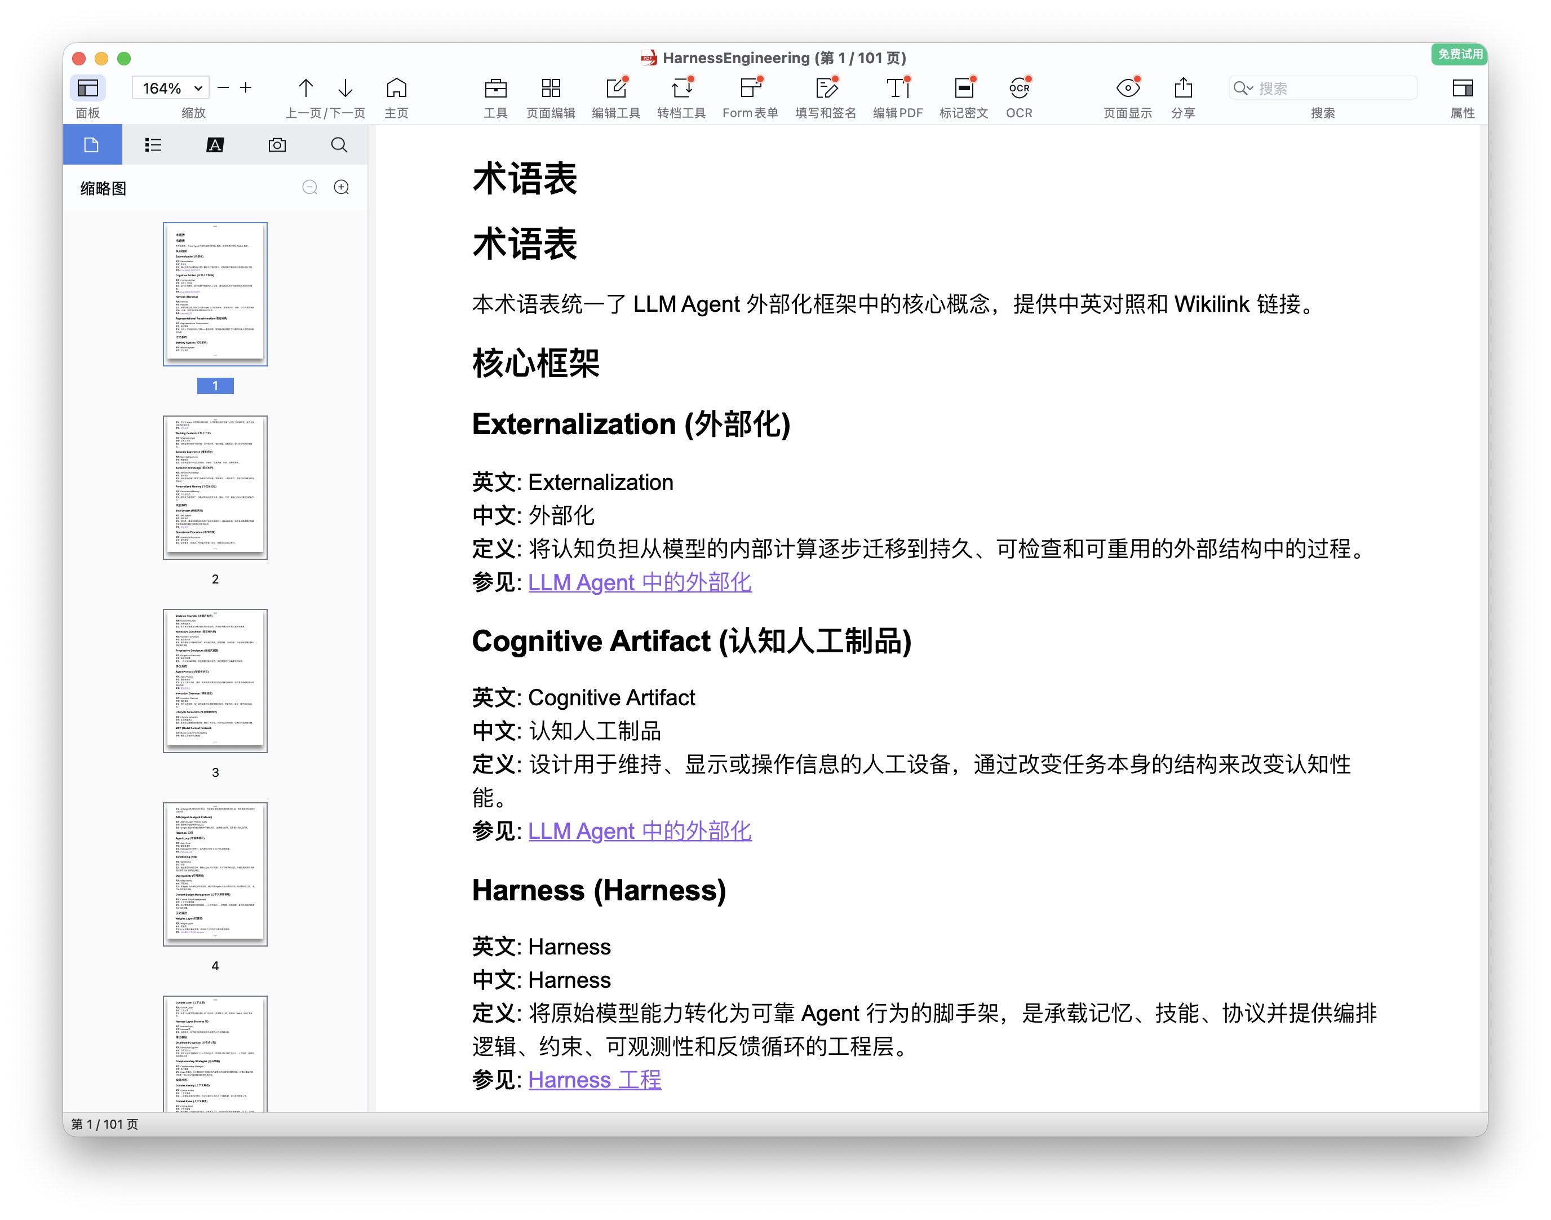The width and height of the screenshot is (1551, 1220).
Task: Open 页面编辑 page editor grid icon
Action: pos(551,89)
